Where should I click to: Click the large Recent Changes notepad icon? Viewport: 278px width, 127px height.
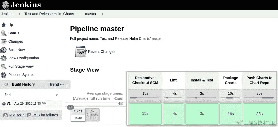click(x=81, y=52)
